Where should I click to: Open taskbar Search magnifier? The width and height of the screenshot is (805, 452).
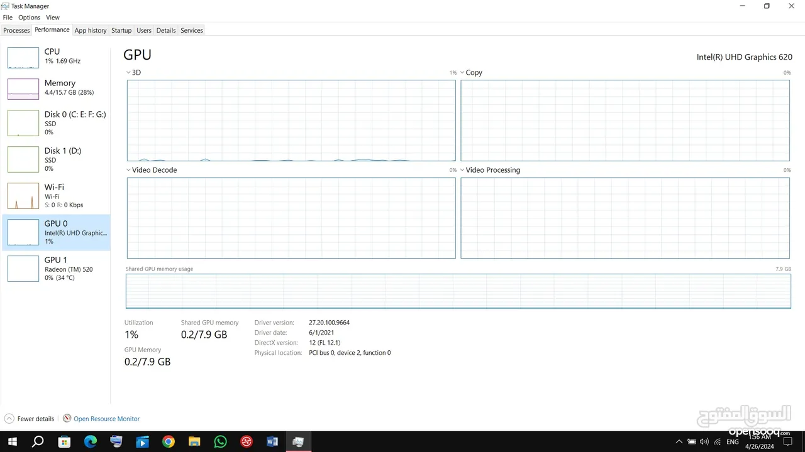click(38, 442)
